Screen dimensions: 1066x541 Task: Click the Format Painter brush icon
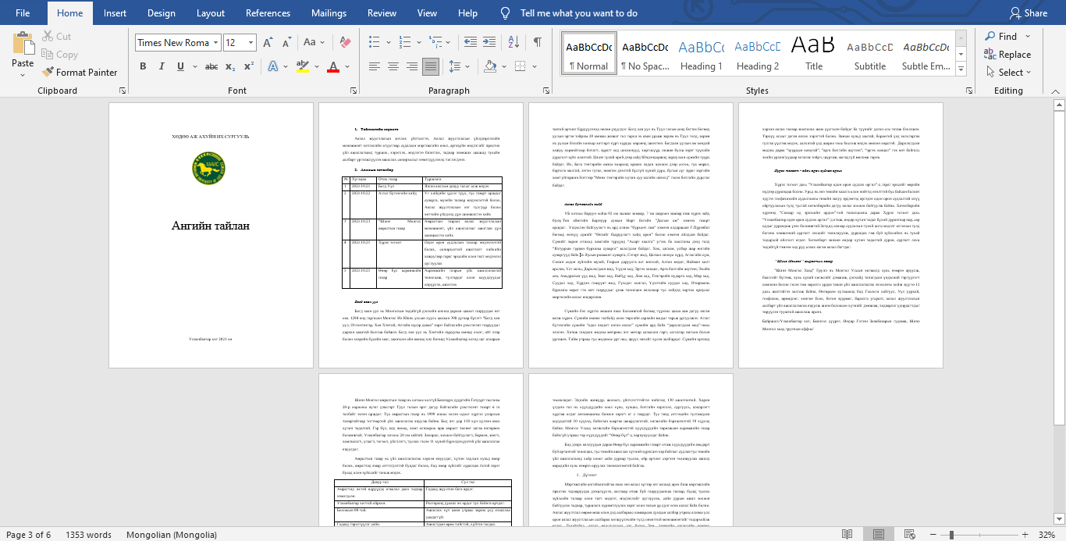(x=48, y=73)
